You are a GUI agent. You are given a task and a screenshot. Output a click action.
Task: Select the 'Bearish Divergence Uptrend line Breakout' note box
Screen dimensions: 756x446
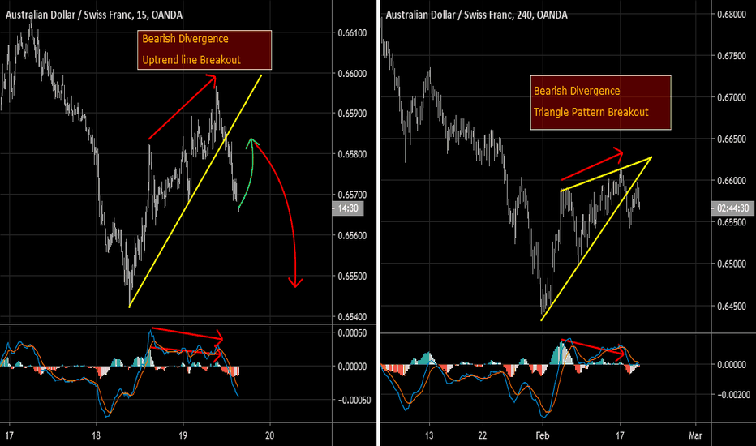pyautogui.click(x=204, y=49)
